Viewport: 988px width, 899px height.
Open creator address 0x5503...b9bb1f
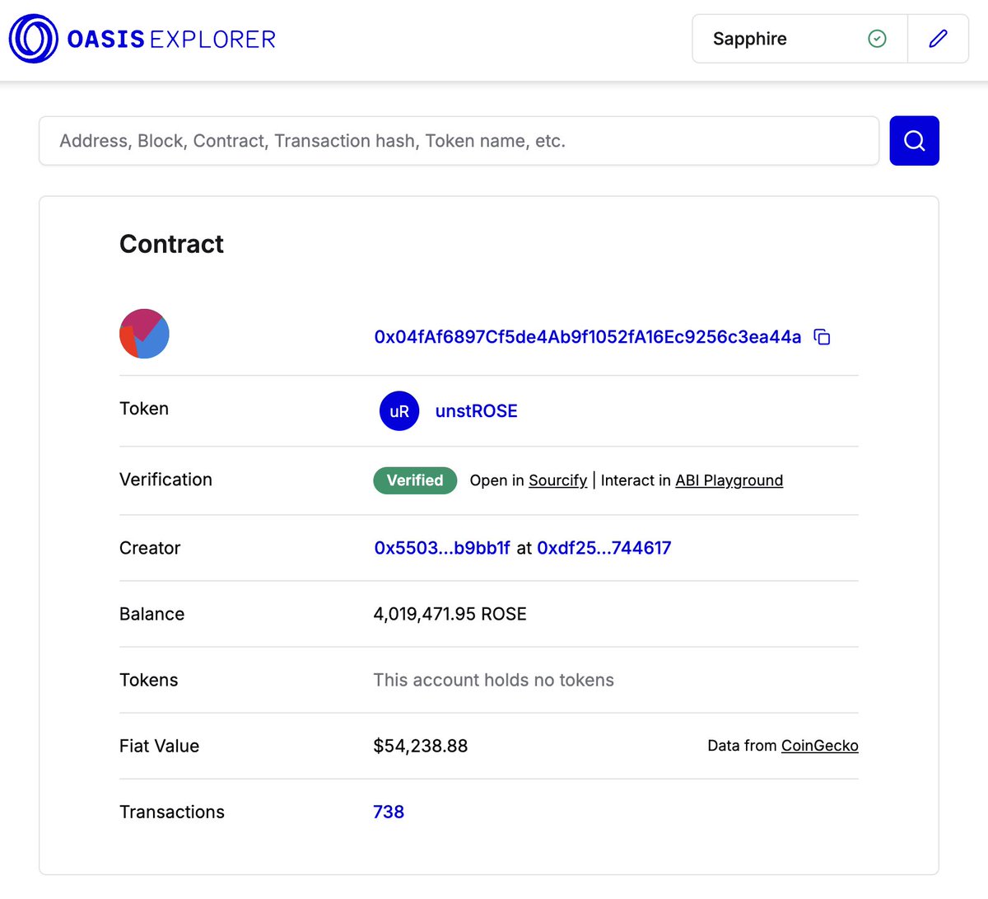click(x=442, y=548)
